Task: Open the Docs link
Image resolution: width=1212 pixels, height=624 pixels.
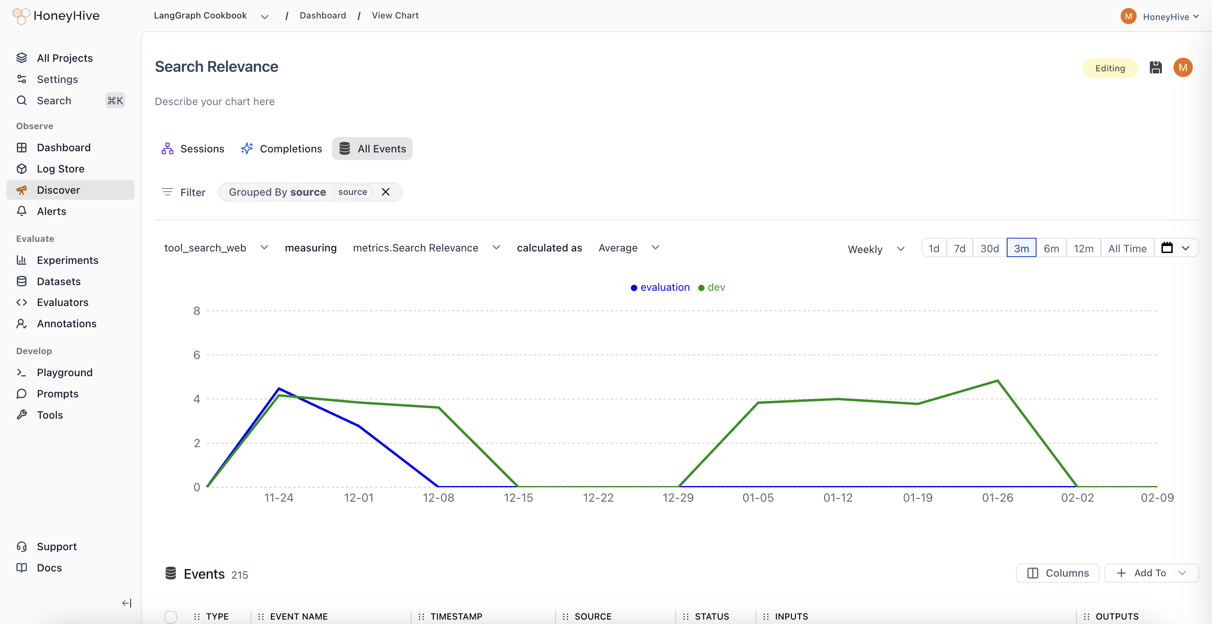Action: 49,568
